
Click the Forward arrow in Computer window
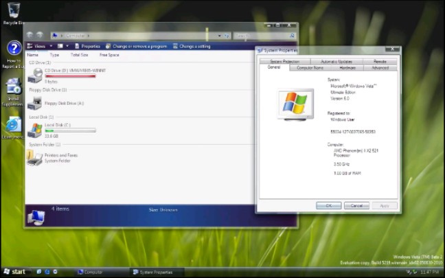(39, 35)
